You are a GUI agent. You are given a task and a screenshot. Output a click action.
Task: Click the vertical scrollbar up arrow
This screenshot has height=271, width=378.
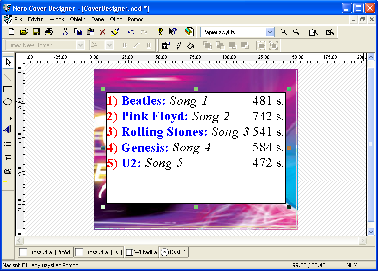pyautogui.click(x=371, y=57)
